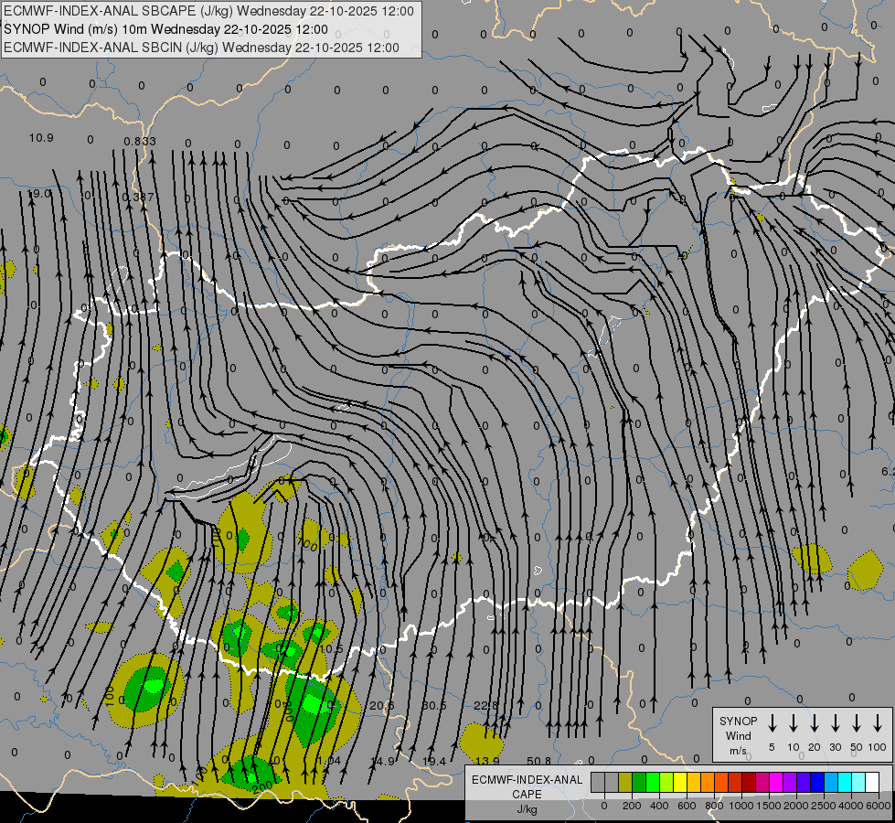The width and height of the screenshot is (895, 823).
Task: Click the '1000' tick on CAPE scale
Action: [x=741, y=806]
